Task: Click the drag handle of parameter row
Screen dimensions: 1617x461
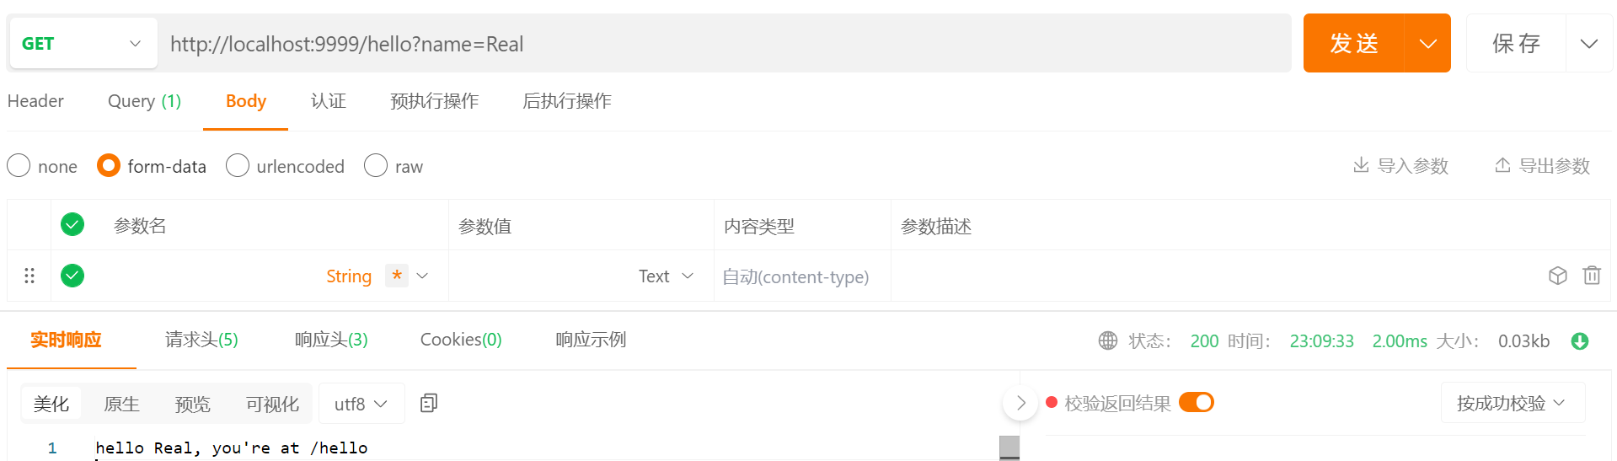Action: click(x=29, y=276)
